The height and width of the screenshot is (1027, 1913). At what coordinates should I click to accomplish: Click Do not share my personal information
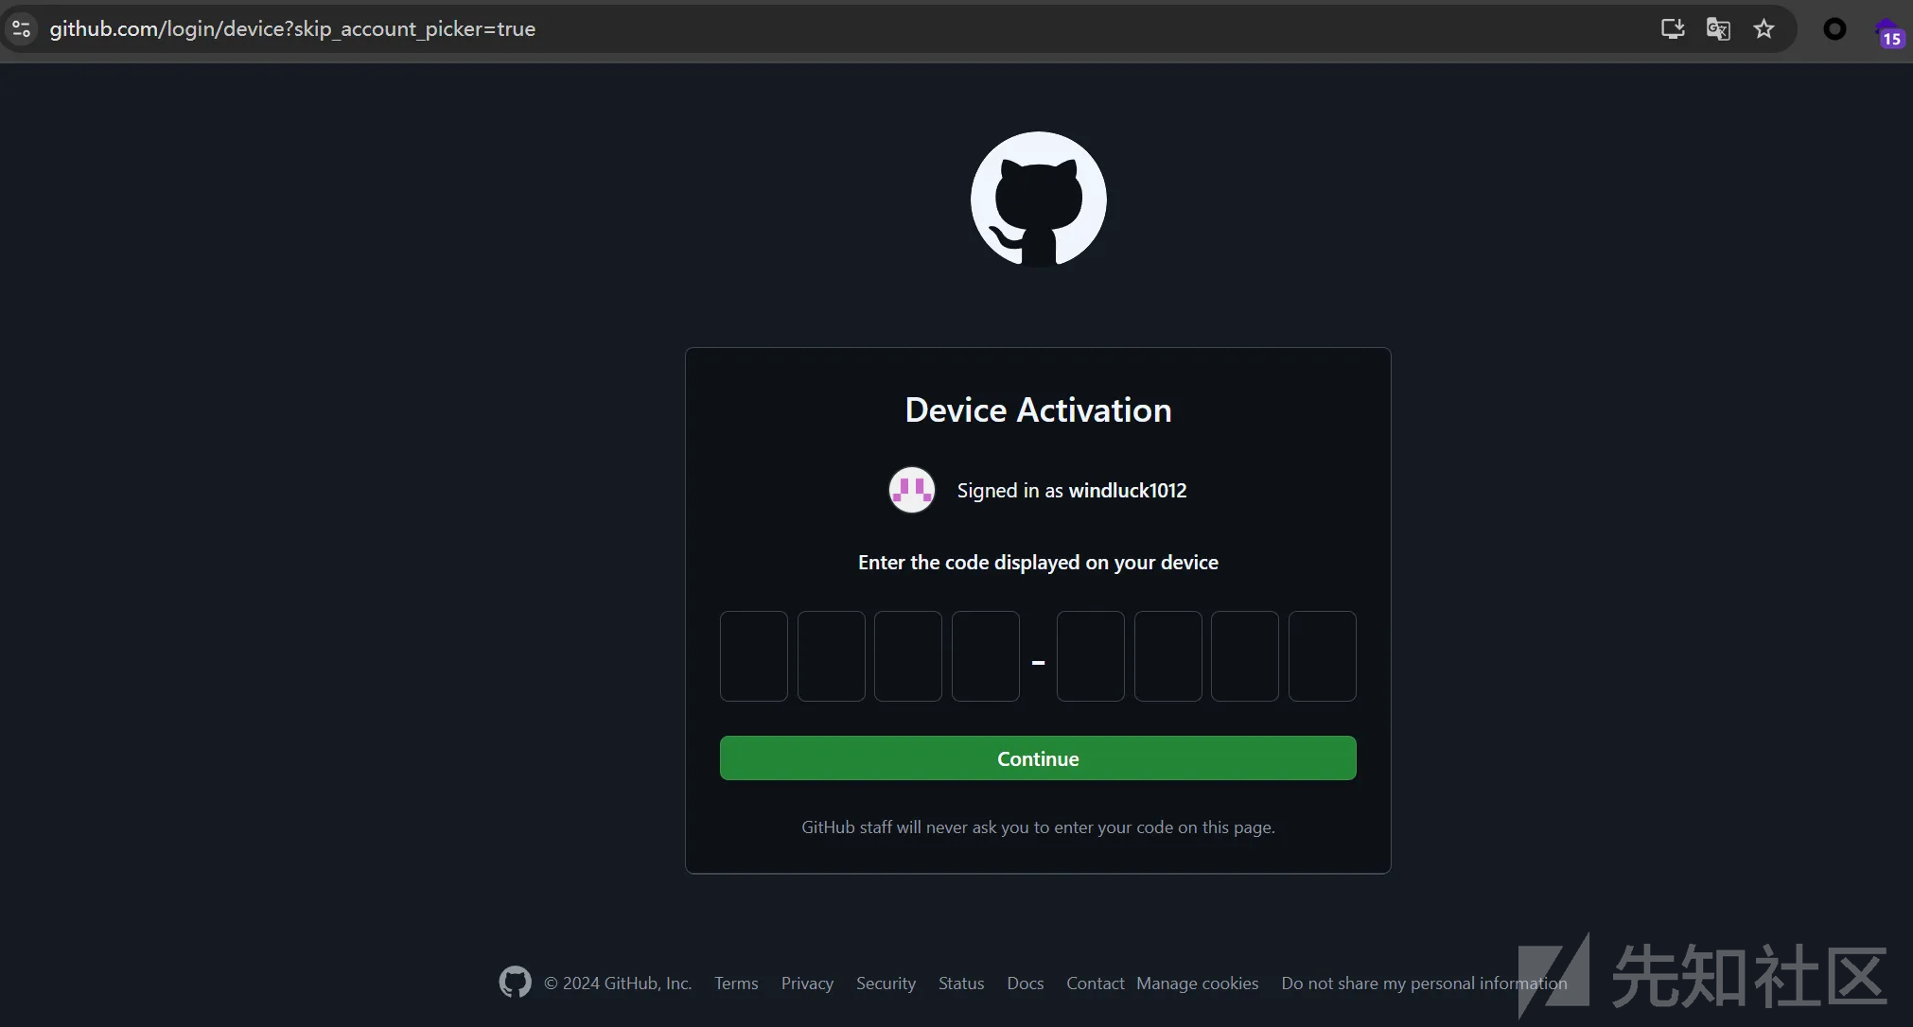(x=1424, y=983)
